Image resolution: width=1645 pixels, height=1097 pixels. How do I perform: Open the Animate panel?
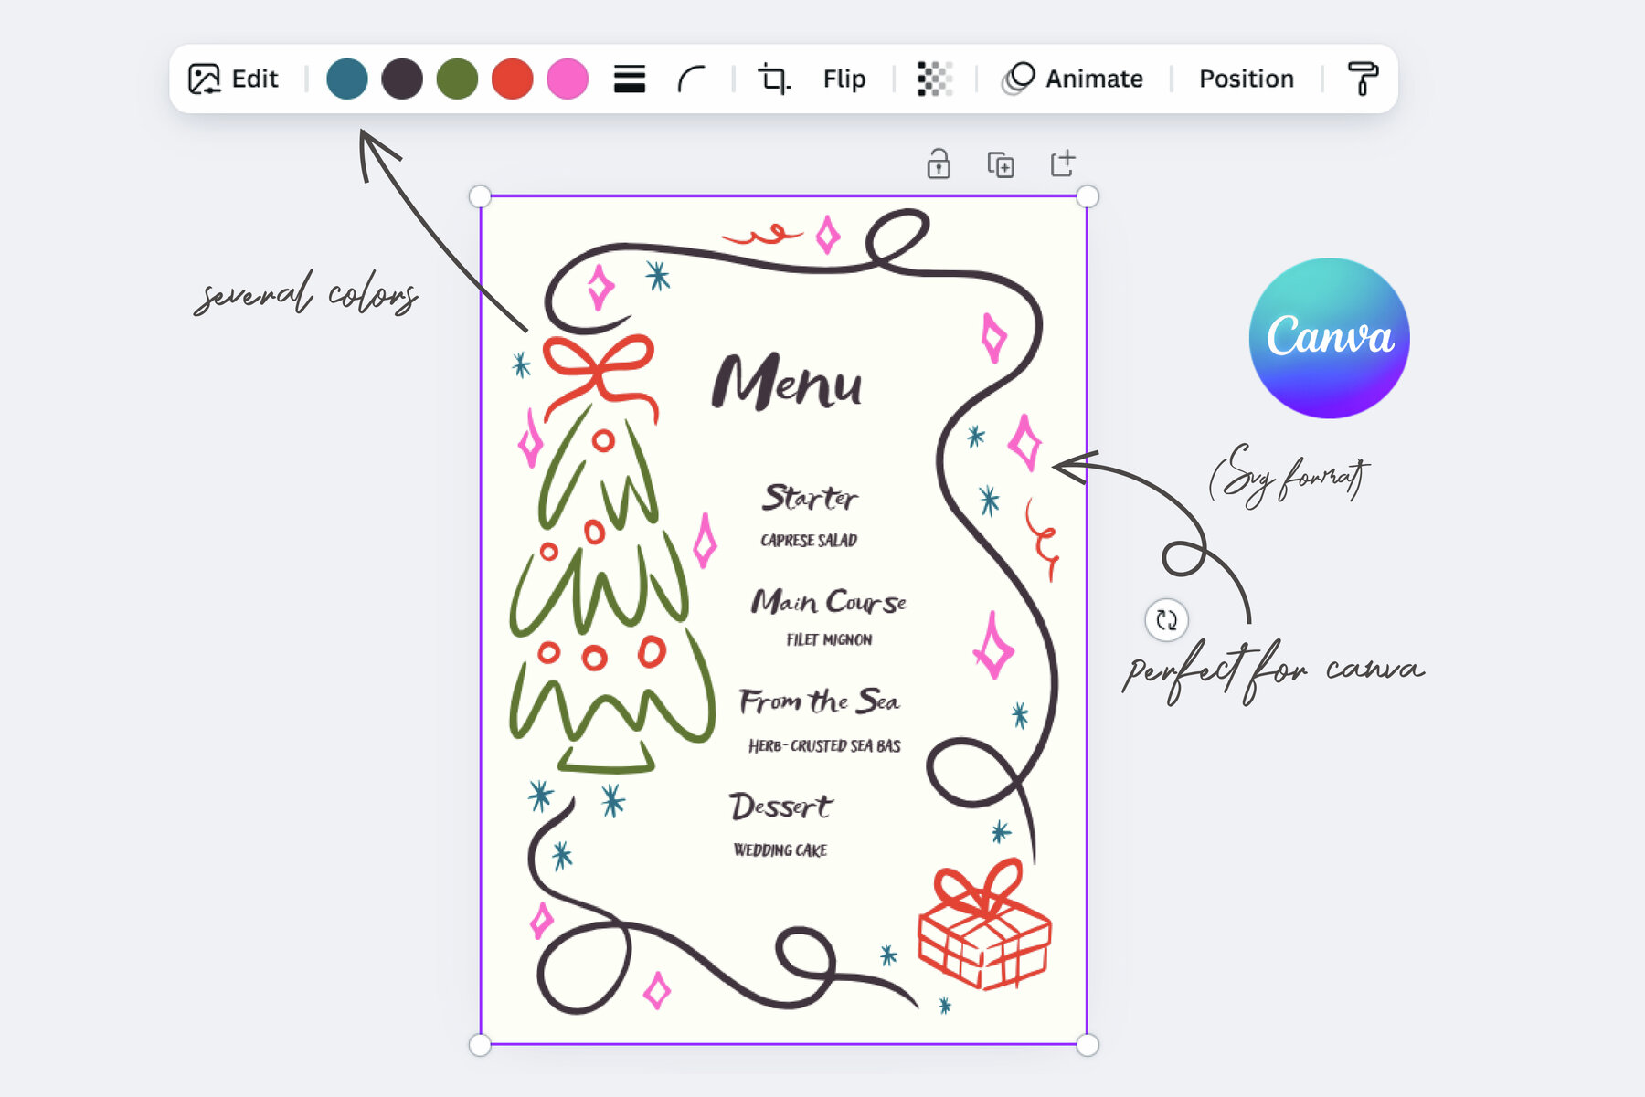(1077, 79)
